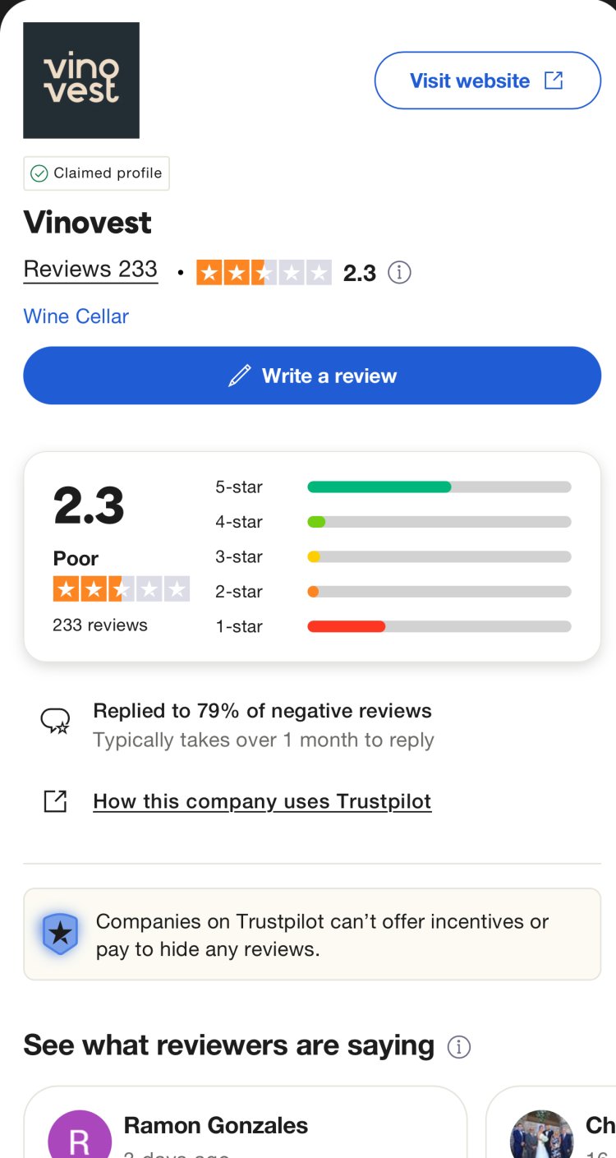Screen dimensions: 616x1158
Task: Select the info icon beside the 2.3 rating
Action: pos(399,272)
